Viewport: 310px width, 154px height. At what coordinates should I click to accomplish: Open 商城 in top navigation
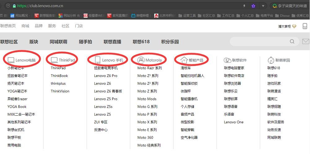coord(25,26)
